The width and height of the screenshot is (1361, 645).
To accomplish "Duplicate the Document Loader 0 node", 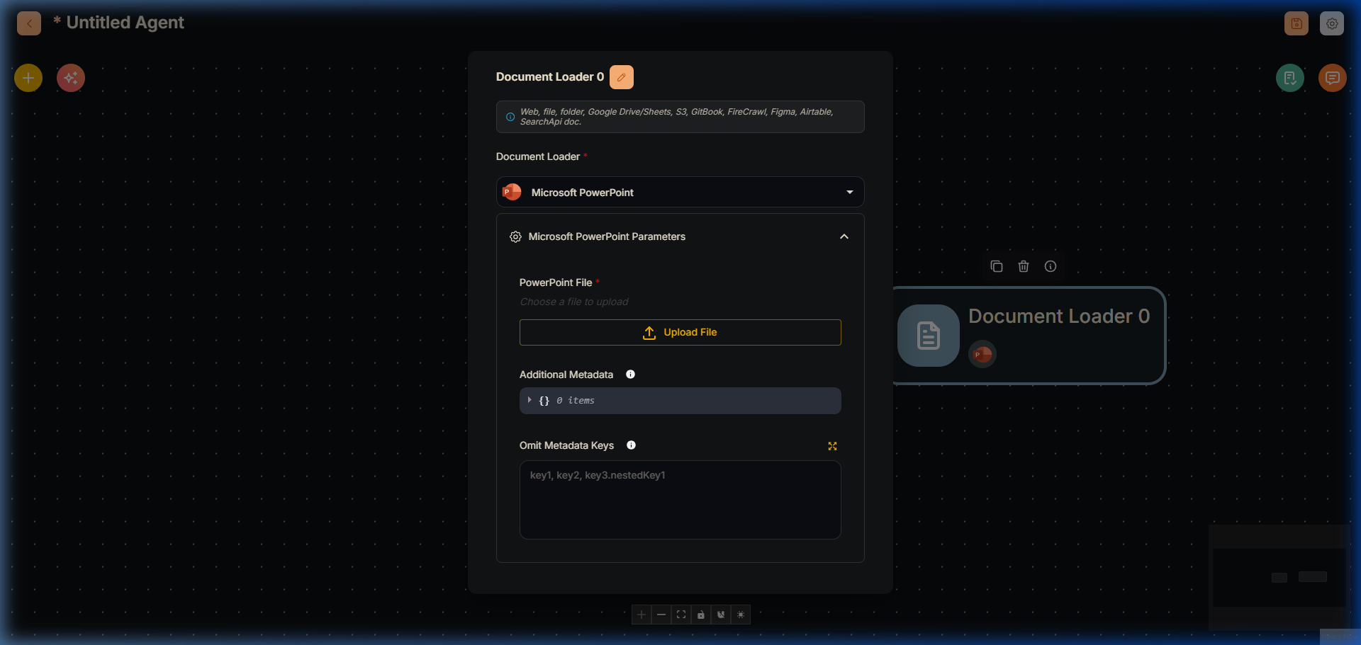I will point(997,266).
